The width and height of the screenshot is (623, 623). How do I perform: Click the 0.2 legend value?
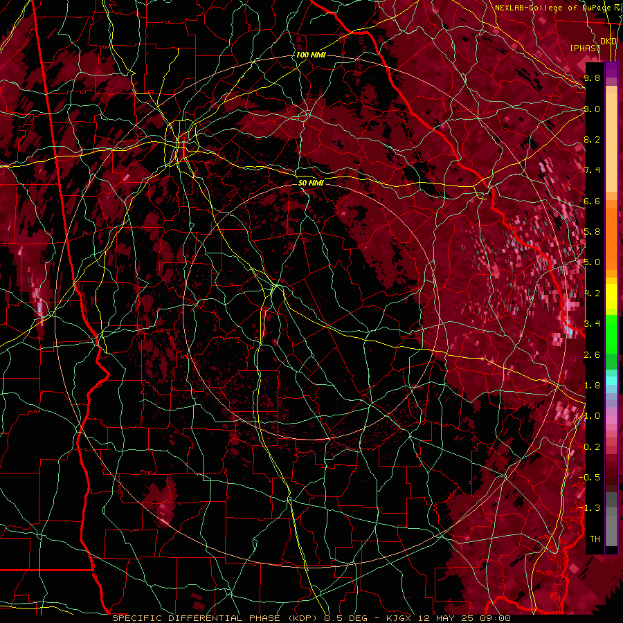[592, 447]
